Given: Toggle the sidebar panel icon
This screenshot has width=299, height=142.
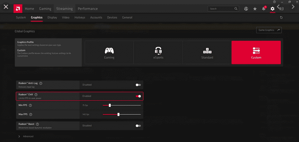Looking at the screenshot, I should click(x=282, y=9).
